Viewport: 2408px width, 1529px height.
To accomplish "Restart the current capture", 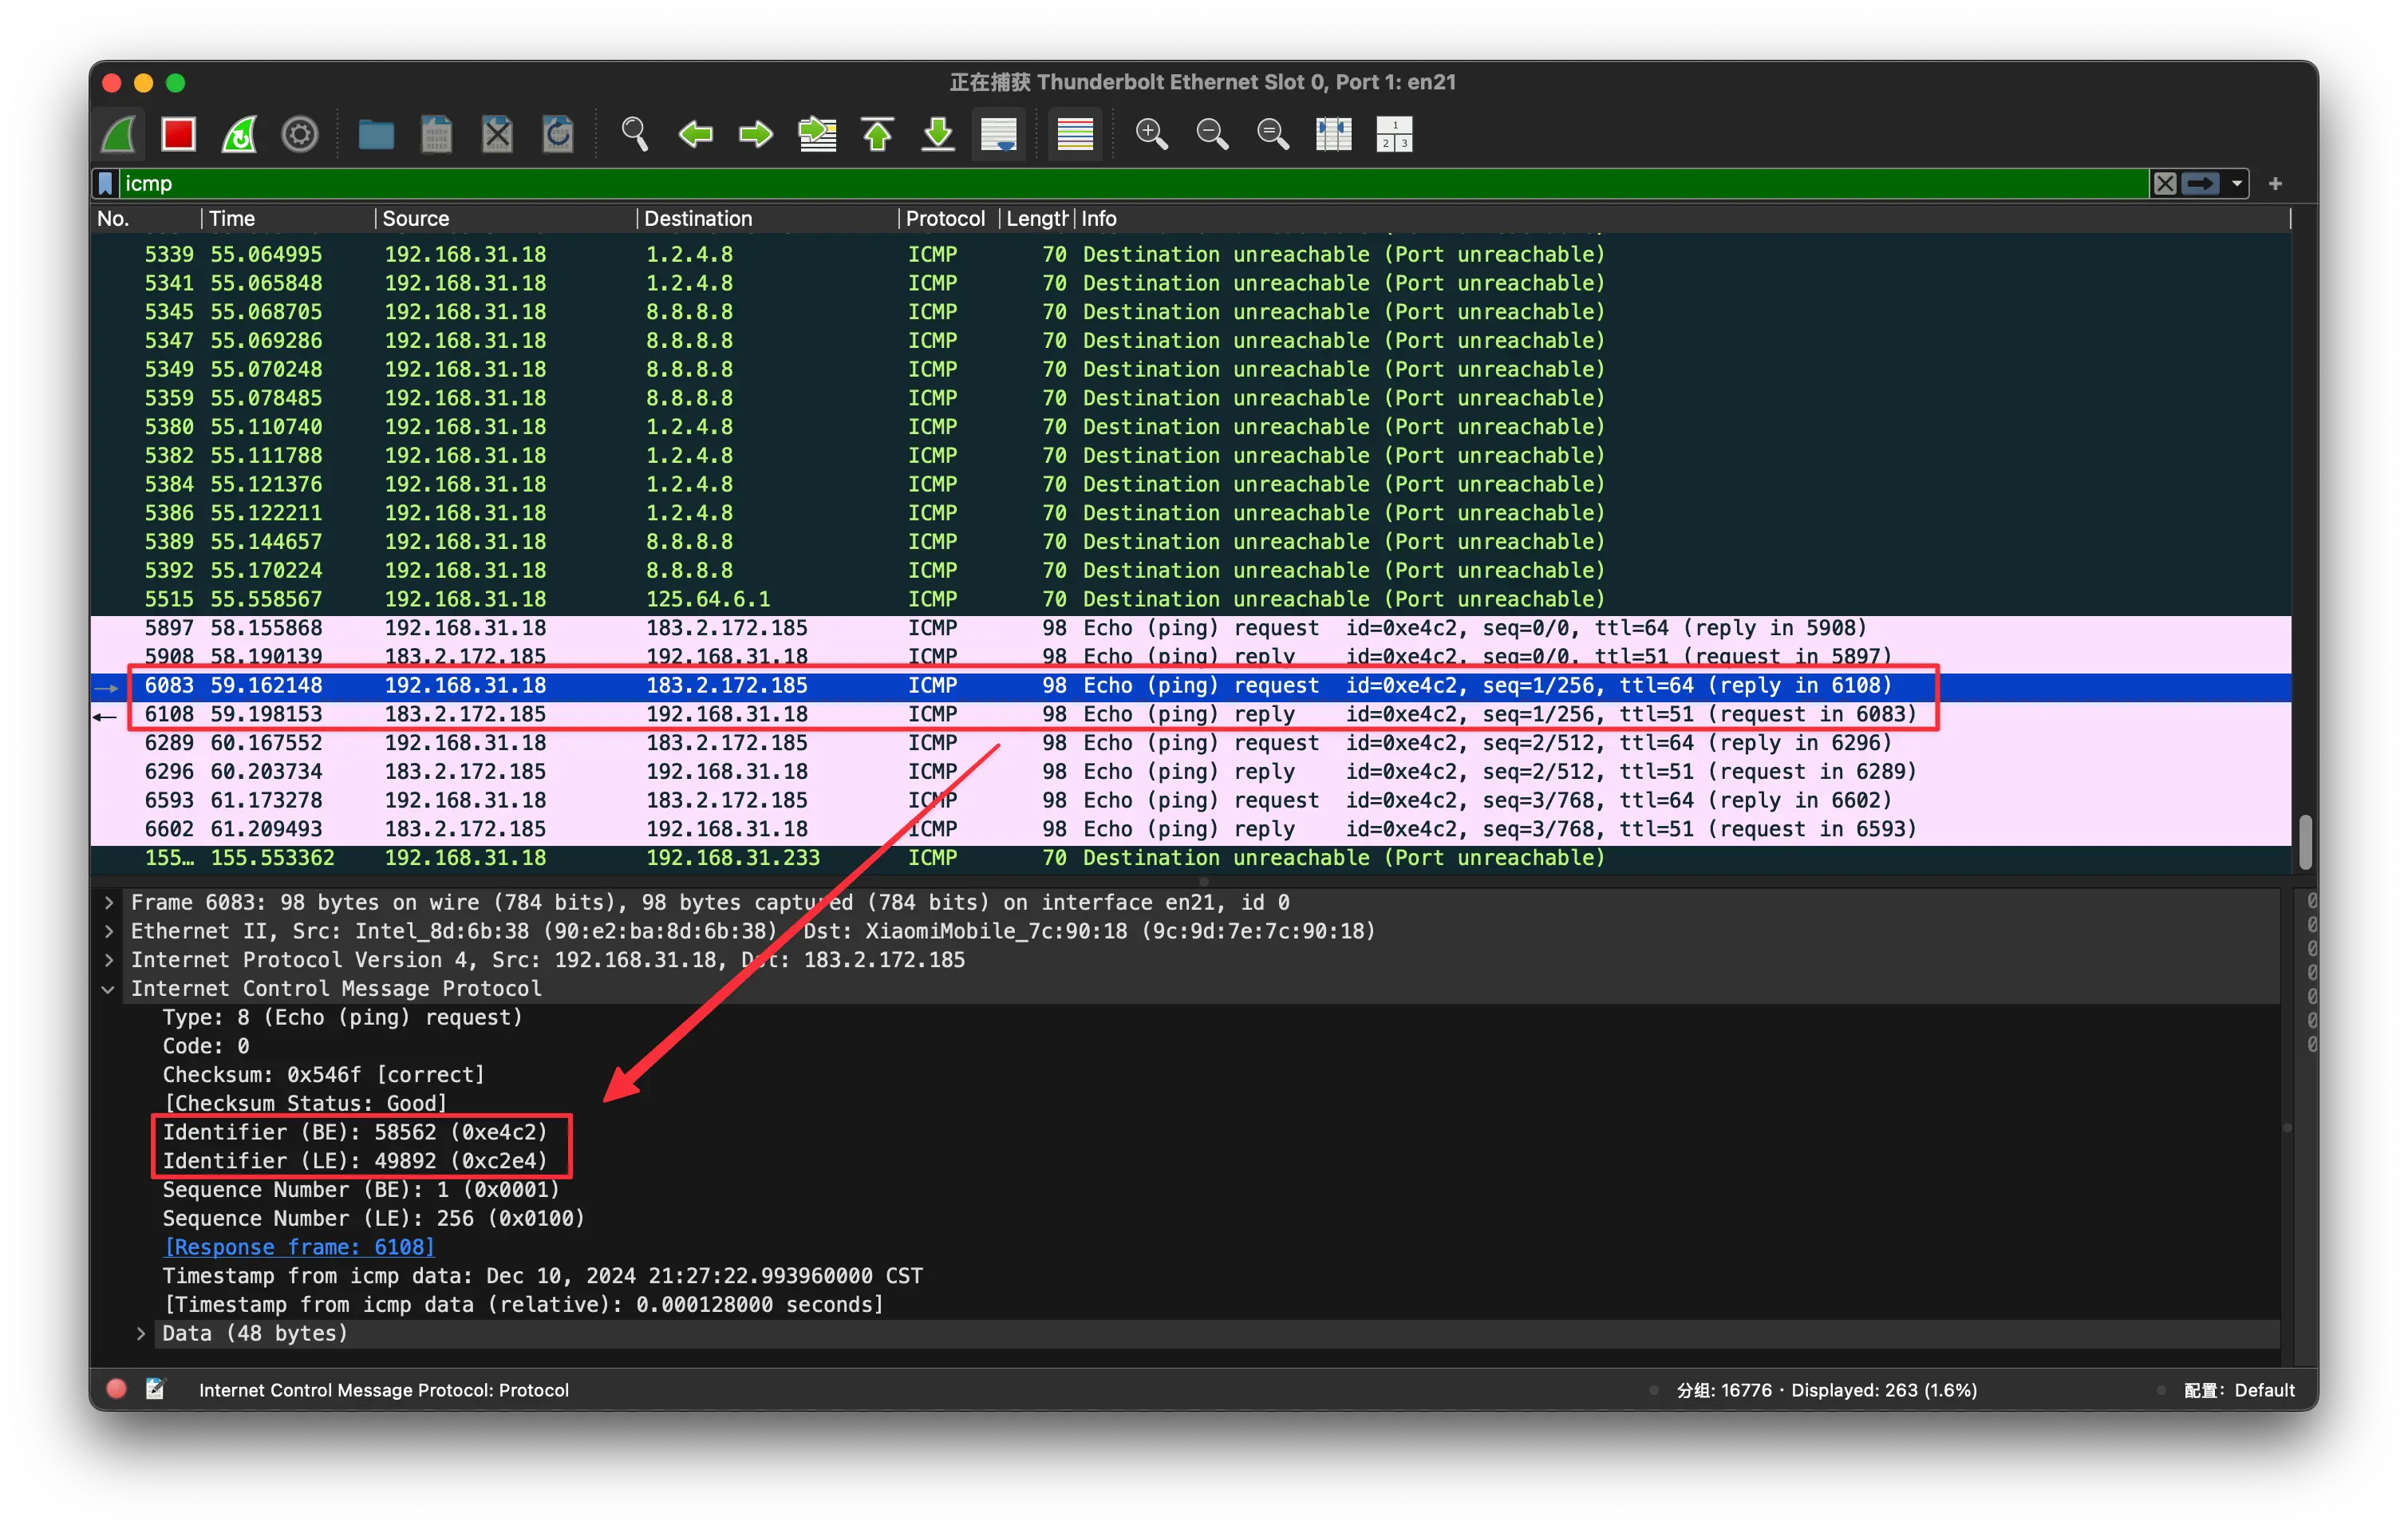I will click(239, 134).
